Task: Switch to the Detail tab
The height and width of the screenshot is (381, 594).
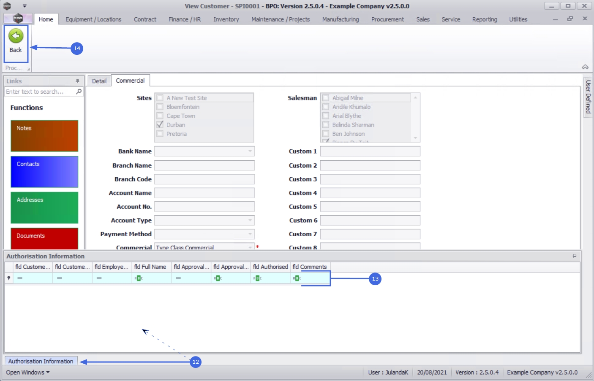Action: 99,81
